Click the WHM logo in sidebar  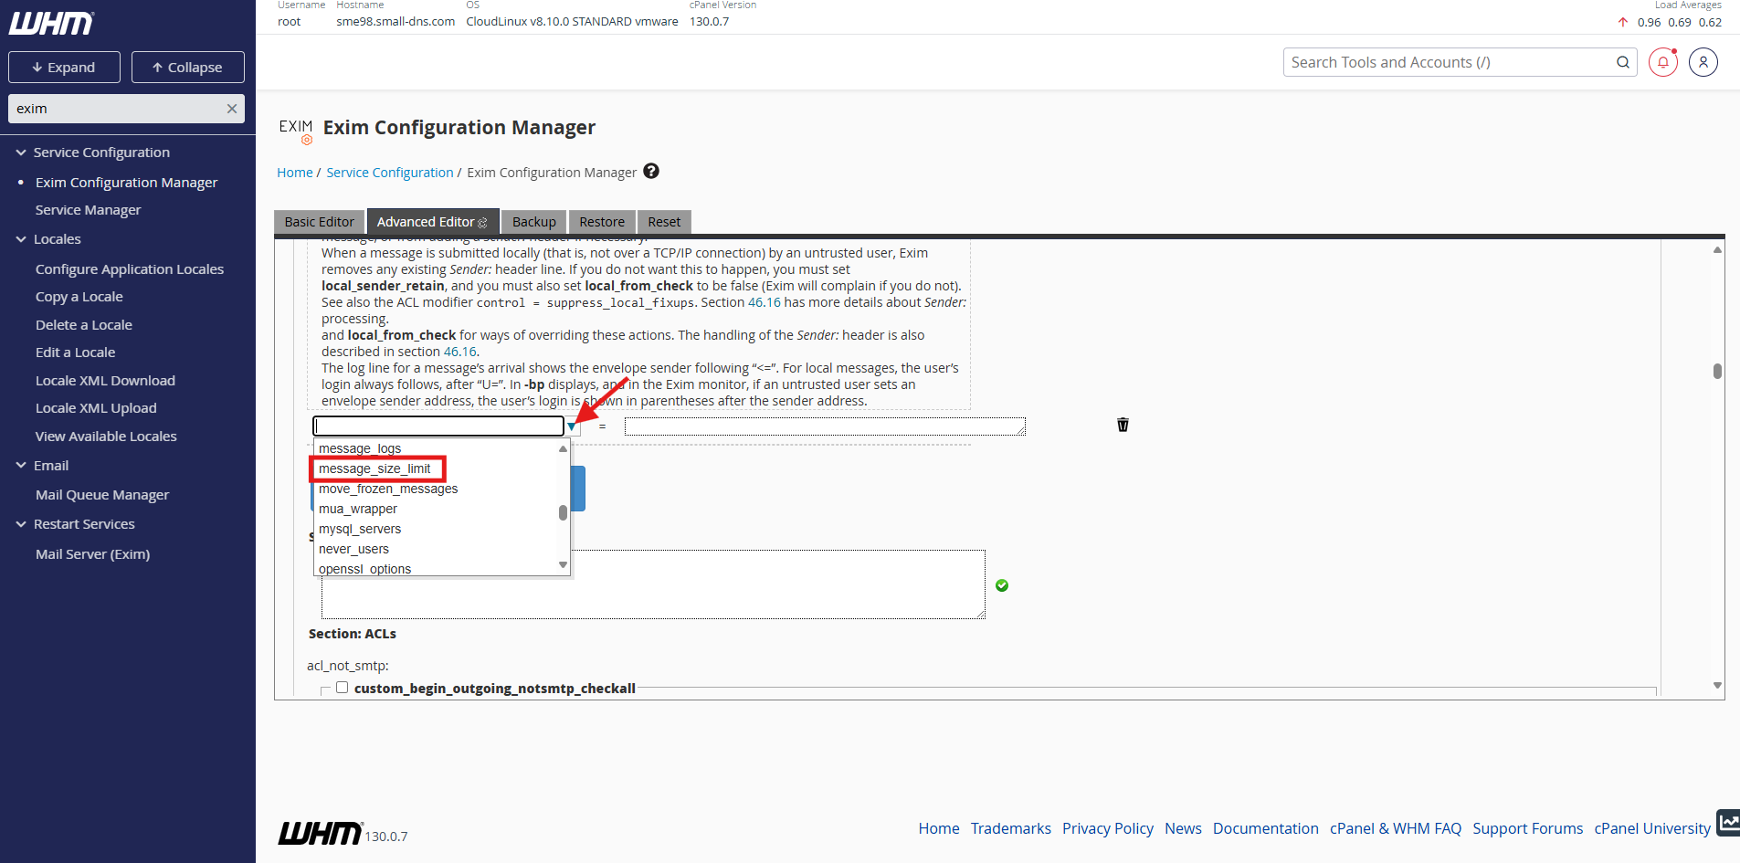[51, 23]
